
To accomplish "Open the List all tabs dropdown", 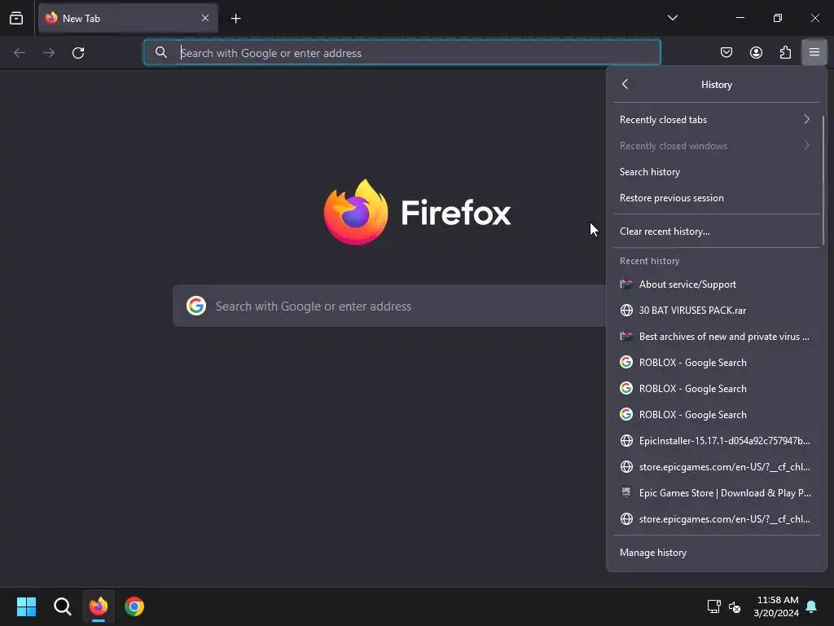I will click(672, 18).
